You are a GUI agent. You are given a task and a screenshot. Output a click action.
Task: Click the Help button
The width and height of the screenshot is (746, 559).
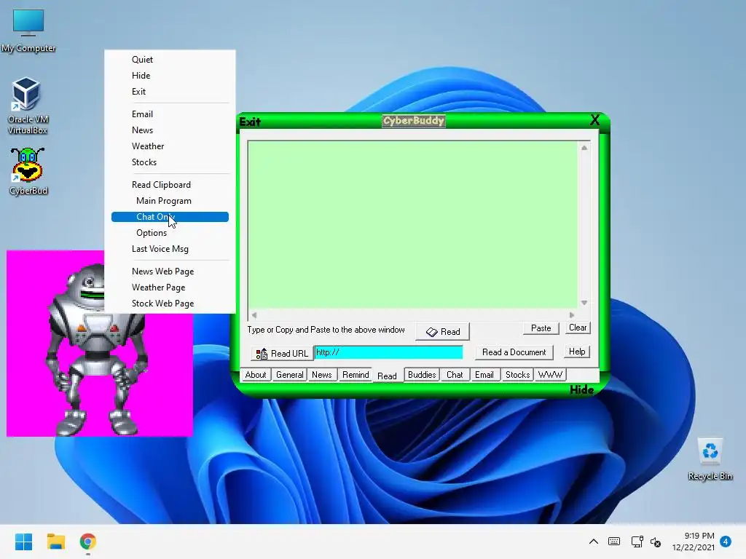click(577, 352)
